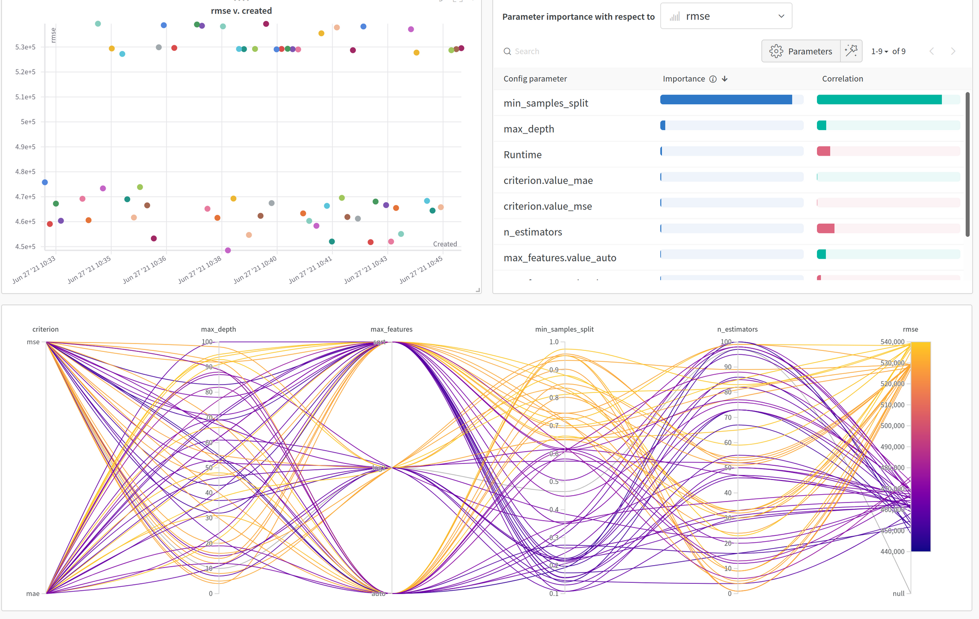This screenshot has height=619, width=979.
Task: Click the Config parameter column header
Action: click(535, 79)
